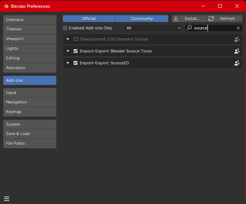Expand Import-Export: SourceIO details
The image size is (246, 204).
[x=68, y=63]
